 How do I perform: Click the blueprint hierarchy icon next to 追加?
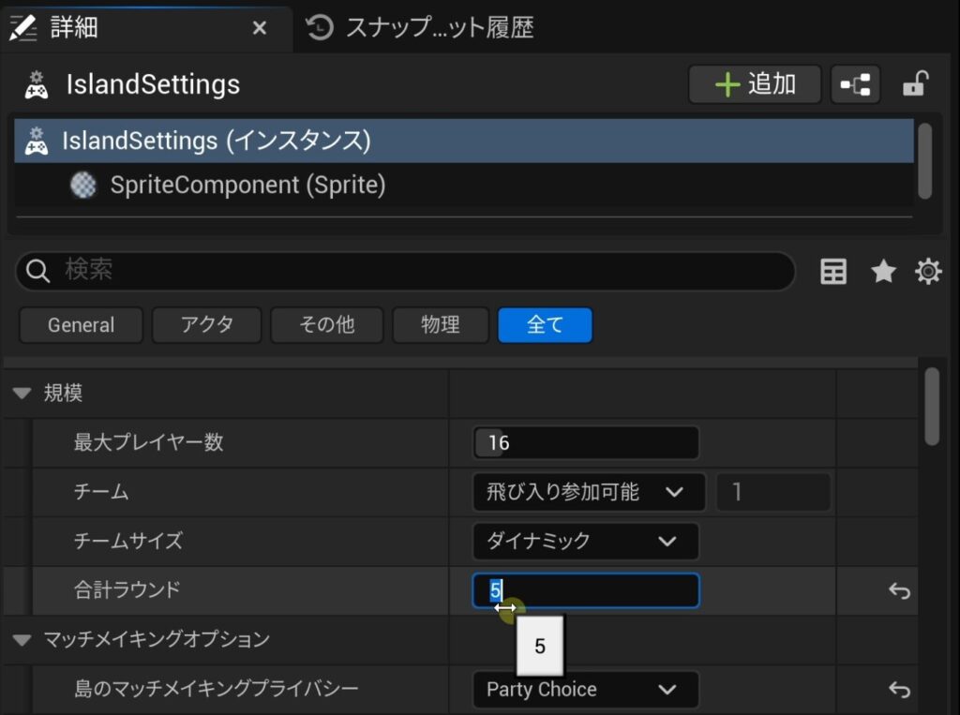point(854,85)
